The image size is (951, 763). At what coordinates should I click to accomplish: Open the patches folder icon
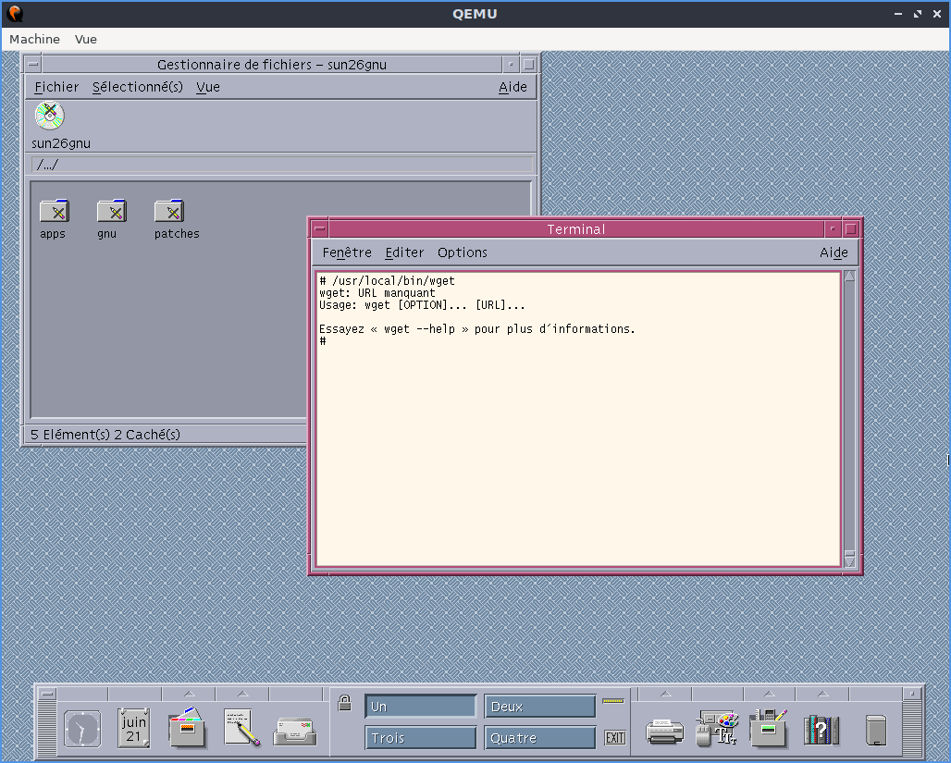[169, 211]
